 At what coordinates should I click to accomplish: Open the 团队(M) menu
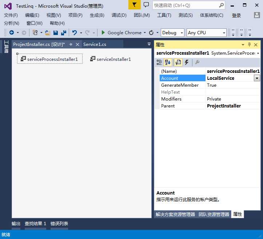142,15
